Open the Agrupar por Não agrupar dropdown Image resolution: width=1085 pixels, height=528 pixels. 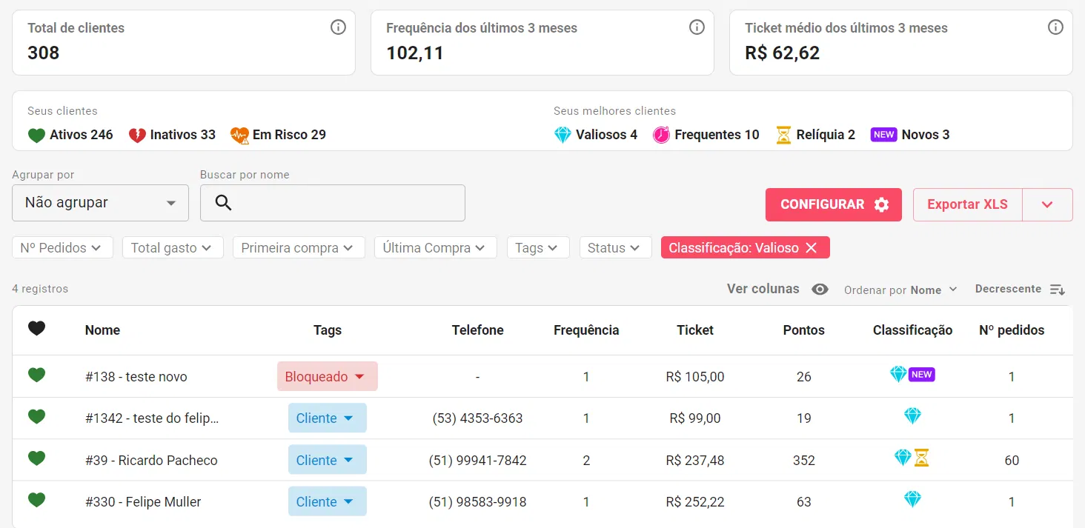point(100,203)
